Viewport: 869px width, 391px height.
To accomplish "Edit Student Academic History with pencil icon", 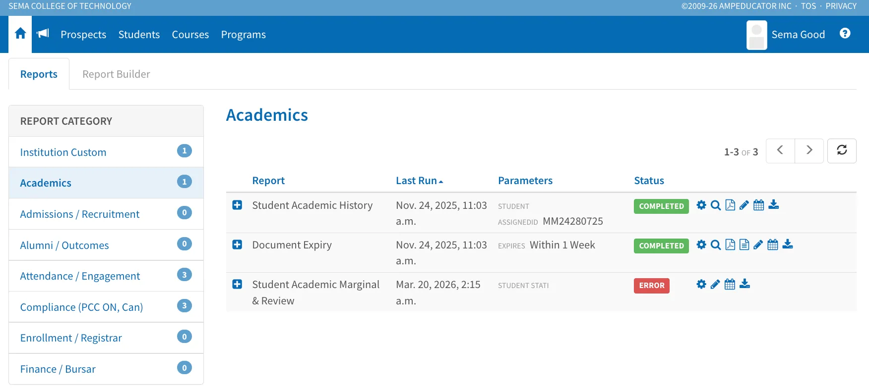I will pyautogui.click(x=744, y=205).
